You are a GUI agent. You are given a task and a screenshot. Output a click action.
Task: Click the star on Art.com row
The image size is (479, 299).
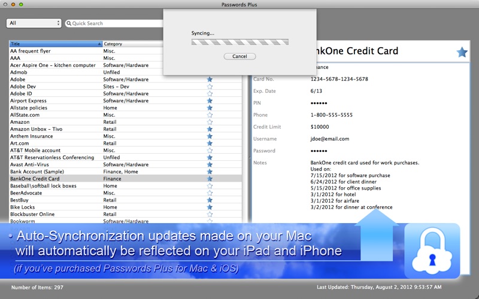pos(210,143)
